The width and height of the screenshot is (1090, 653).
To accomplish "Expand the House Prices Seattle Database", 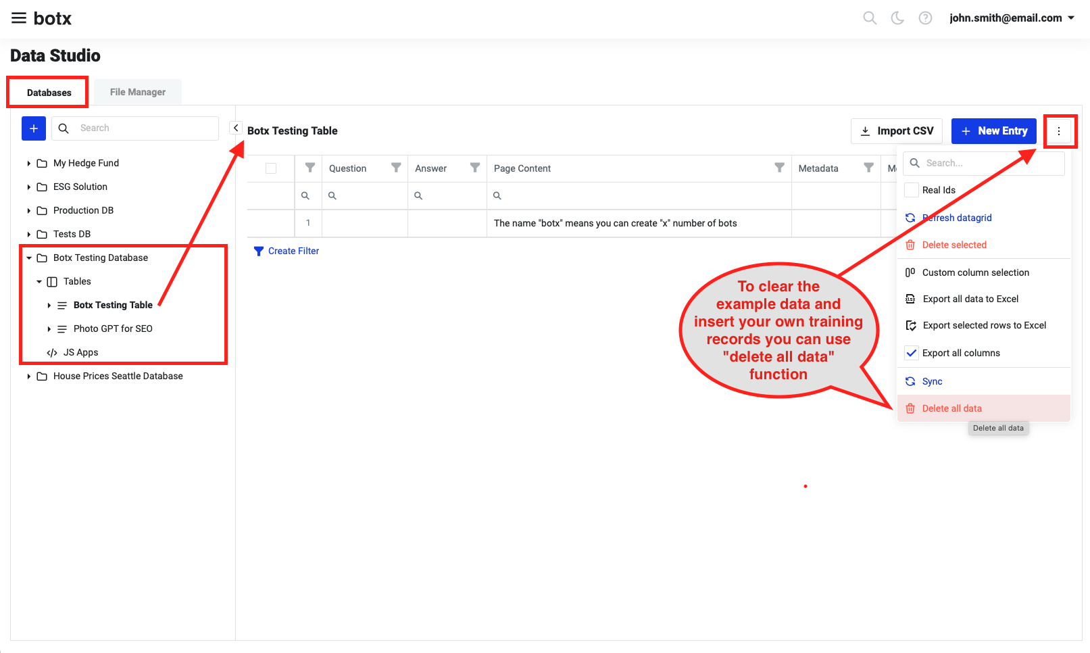I will pyautogui.click(x=28, y=376).
